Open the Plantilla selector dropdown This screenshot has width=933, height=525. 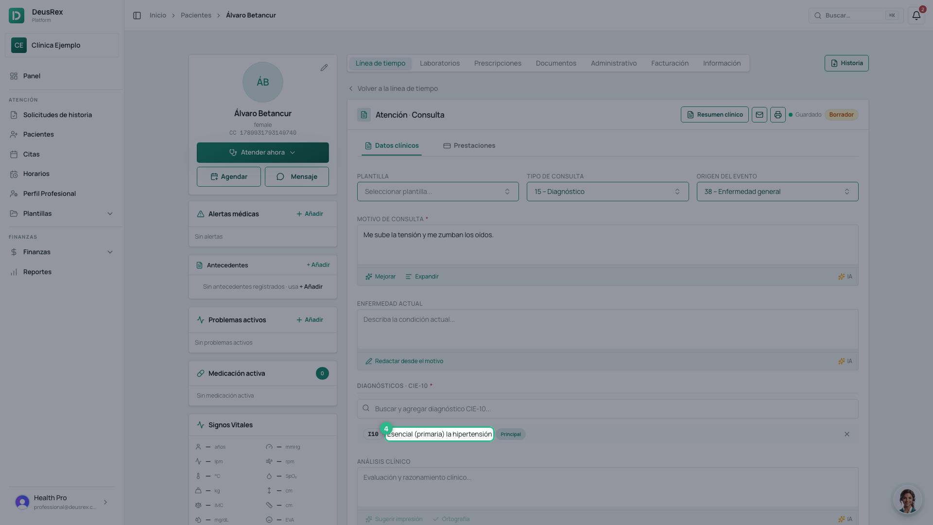coord(438,192)
